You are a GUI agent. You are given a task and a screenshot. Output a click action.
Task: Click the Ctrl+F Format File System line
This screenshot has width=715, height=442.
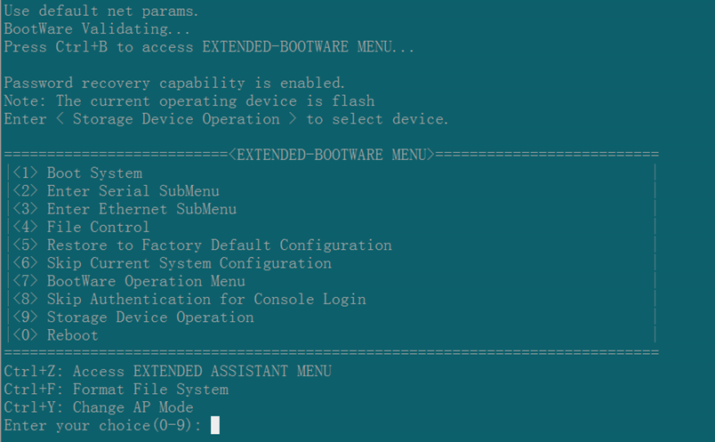[116, 390]
